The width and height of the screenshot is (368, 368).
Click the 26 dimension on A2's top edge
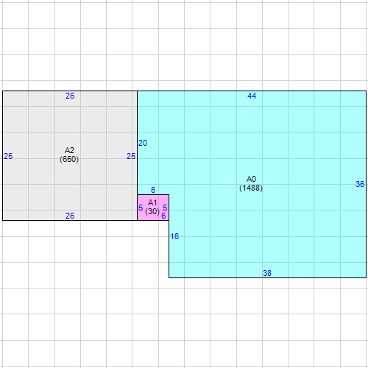70,96
